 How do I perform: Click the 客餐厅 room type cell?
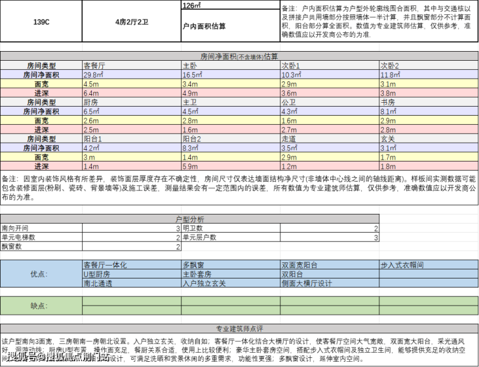132,65
